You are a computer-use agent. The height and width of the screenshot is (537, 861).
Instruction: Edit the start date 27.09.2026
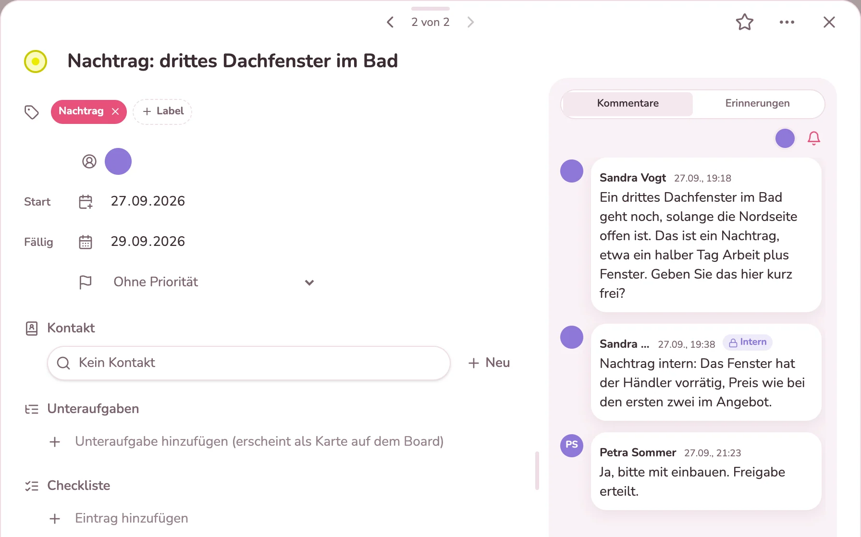tap(148, 201)
